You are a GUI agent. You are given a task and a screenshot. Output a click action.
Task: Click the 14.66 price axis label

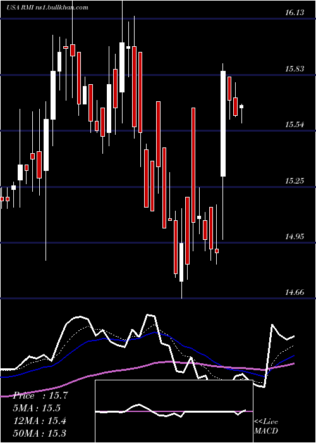point(295,292)
